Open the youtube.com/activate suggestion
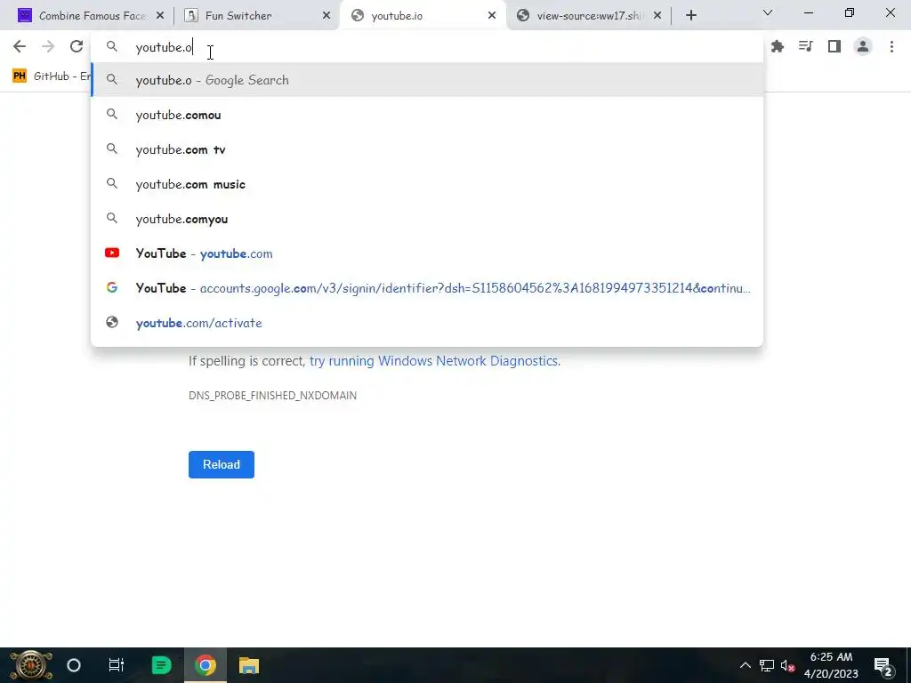Viewport: 911px width, 683px height. [x=427, y=323]
